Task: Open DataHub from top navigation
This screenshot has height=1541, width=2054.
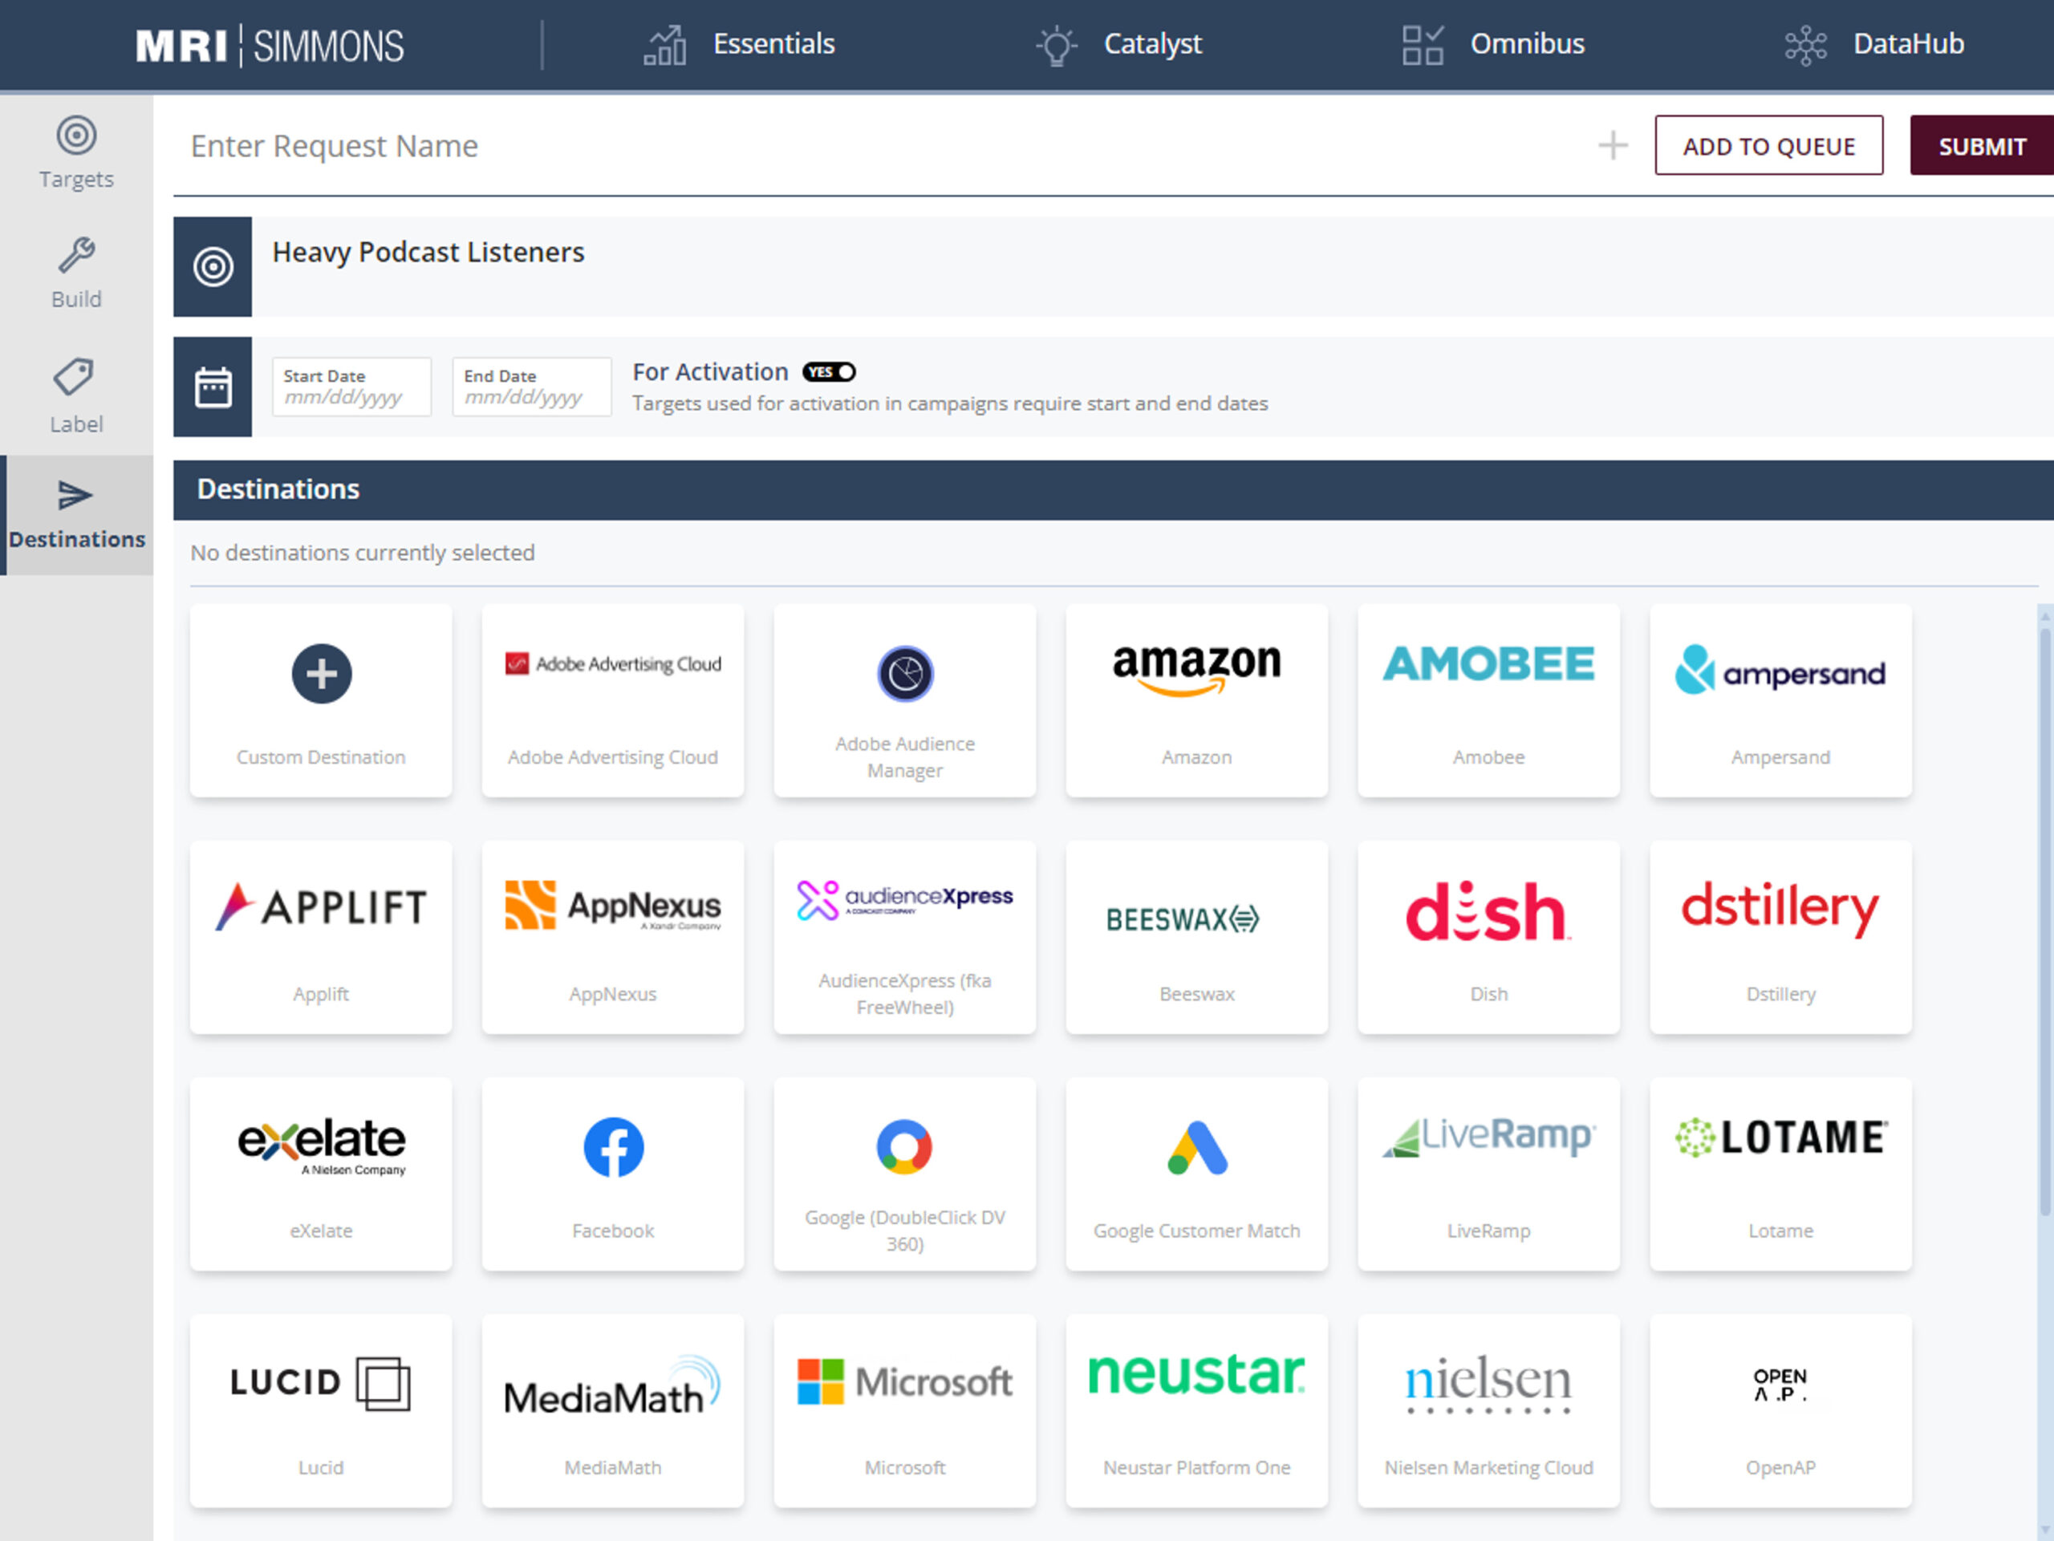Action: [x=1873, y=45]
